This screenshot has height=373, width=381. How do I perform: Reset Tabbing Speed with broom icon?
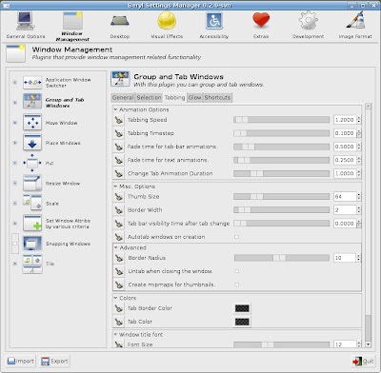119,120
